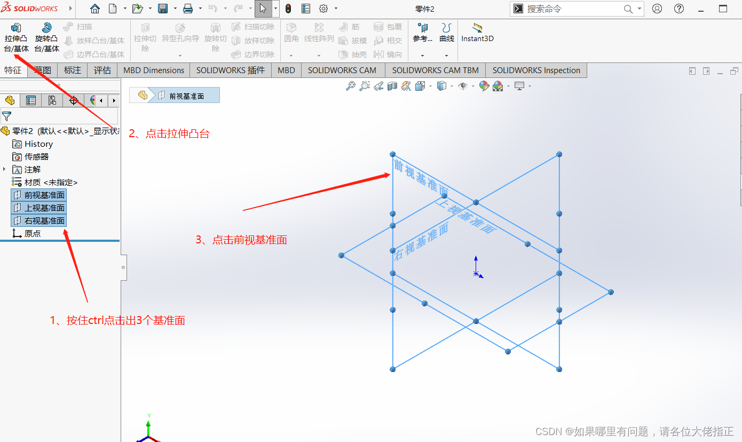Open the DimXpertManager crosshair tab icon

(73, 100)
